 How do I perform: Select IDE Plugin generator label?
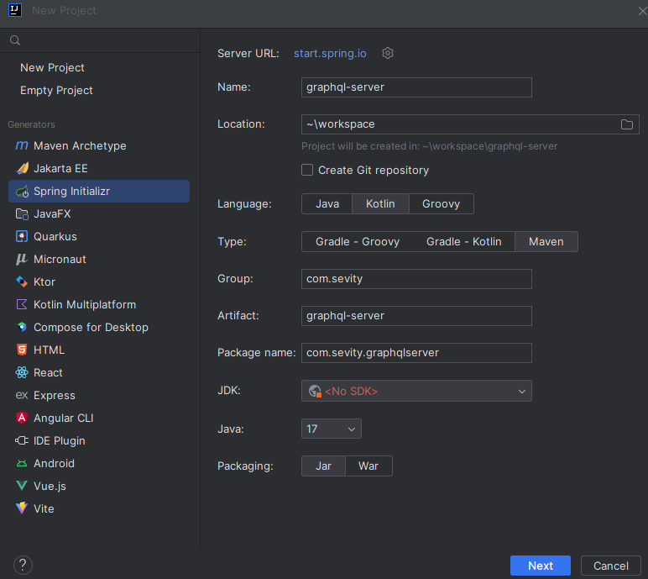click(x=59, y=441)
